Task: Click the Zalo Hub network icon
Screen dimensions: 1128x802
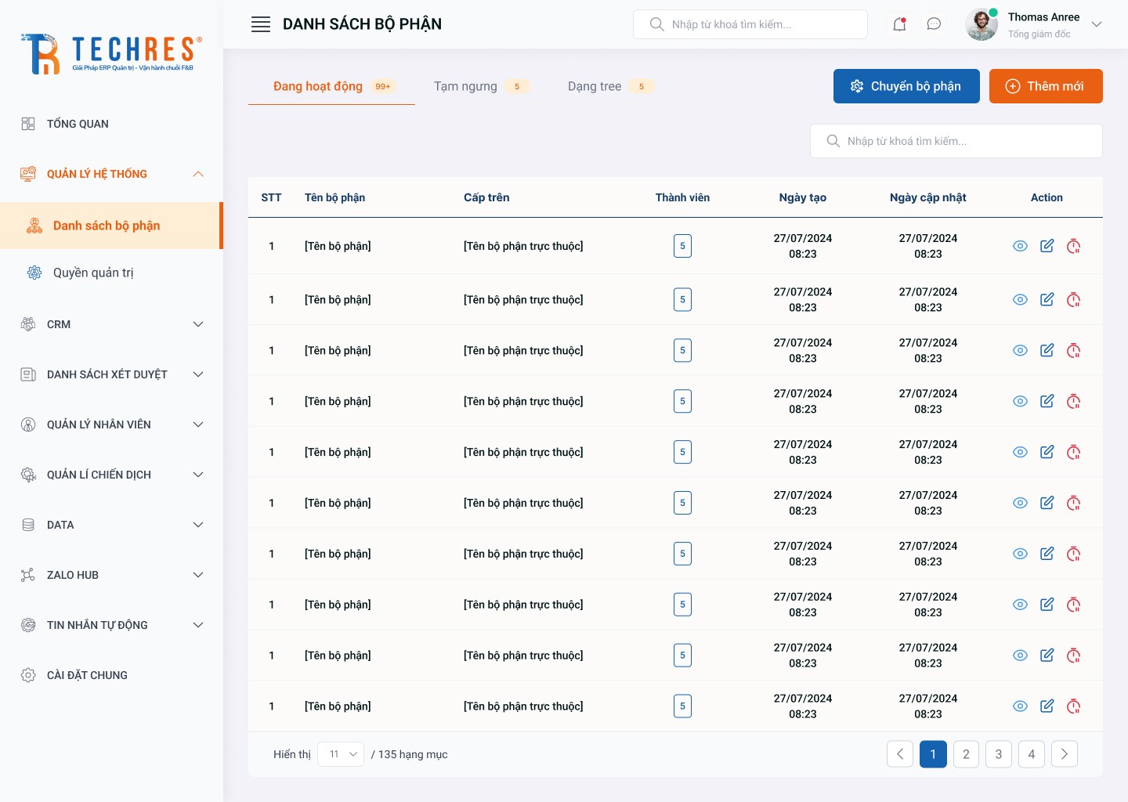Action: click(28, 575)
